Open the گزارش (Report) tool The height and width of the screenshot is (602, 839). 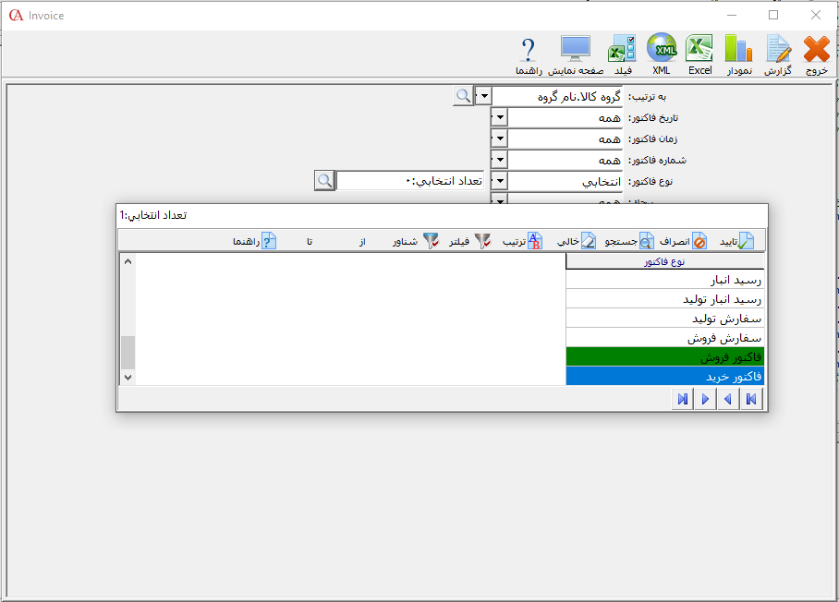[x=778, y=51]
